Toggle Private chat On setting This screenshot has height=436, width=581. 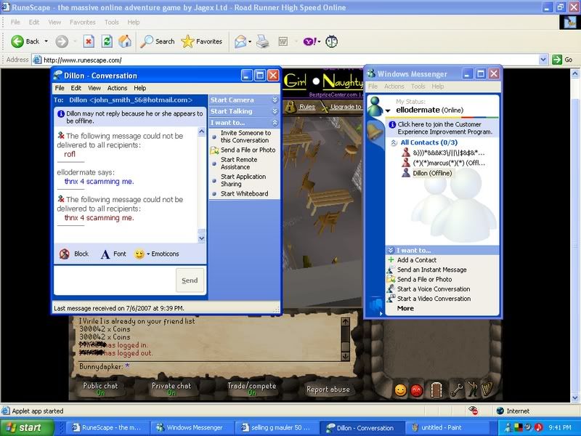tap(171, 389)
